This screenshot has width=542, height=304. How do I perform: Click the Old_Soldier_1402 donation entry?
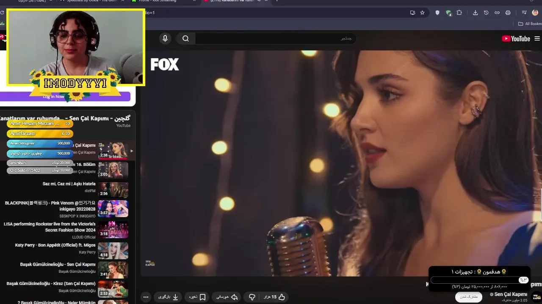[x=40, y=171]
